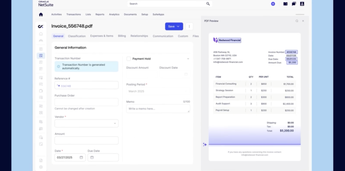Expand the Vendor dropdown
This screenshot has width=345, height=171.
(x=86, y=123)
